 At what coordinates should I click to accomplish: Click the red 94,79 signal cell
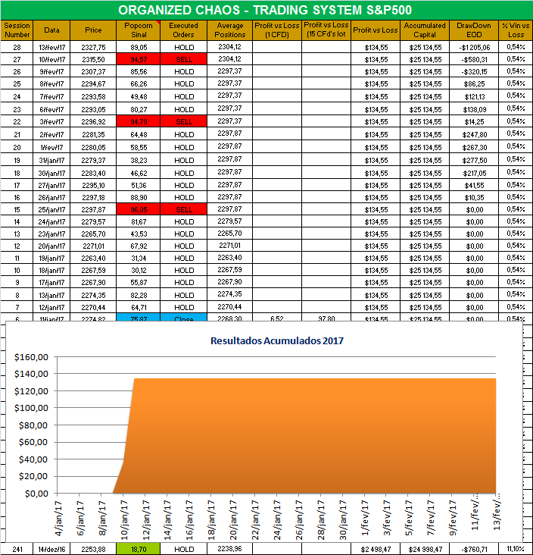(x=139, y=121)
